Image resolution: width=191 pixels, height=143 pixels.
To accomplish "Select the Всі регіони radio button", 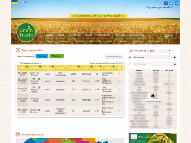I will [x=130, y=58].
